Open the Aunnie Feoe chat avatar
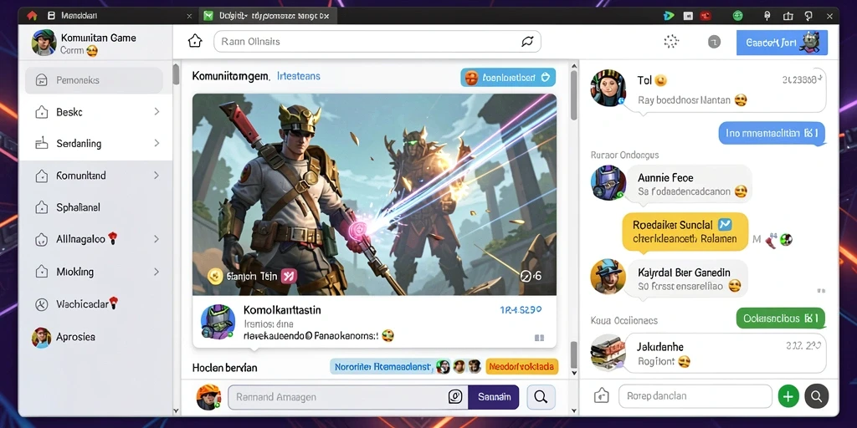The width and height of the screenshot is (857, 428). pos(608,183)
